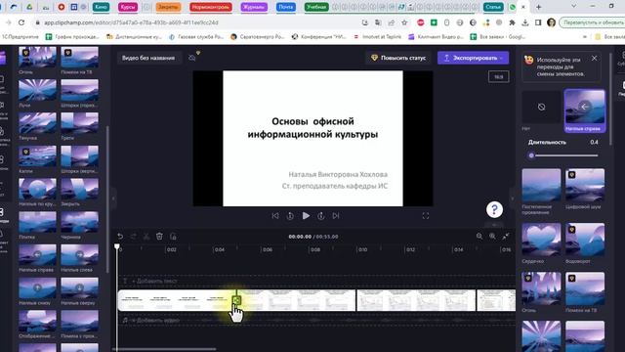Pick 'Наплыв слева' transition in left library

pos(80,255)
